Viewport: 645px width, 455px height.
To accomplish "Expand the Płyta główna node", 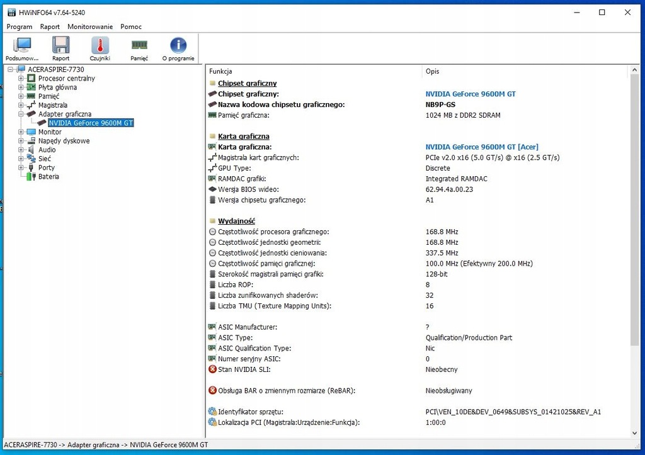I will point(21,87).
